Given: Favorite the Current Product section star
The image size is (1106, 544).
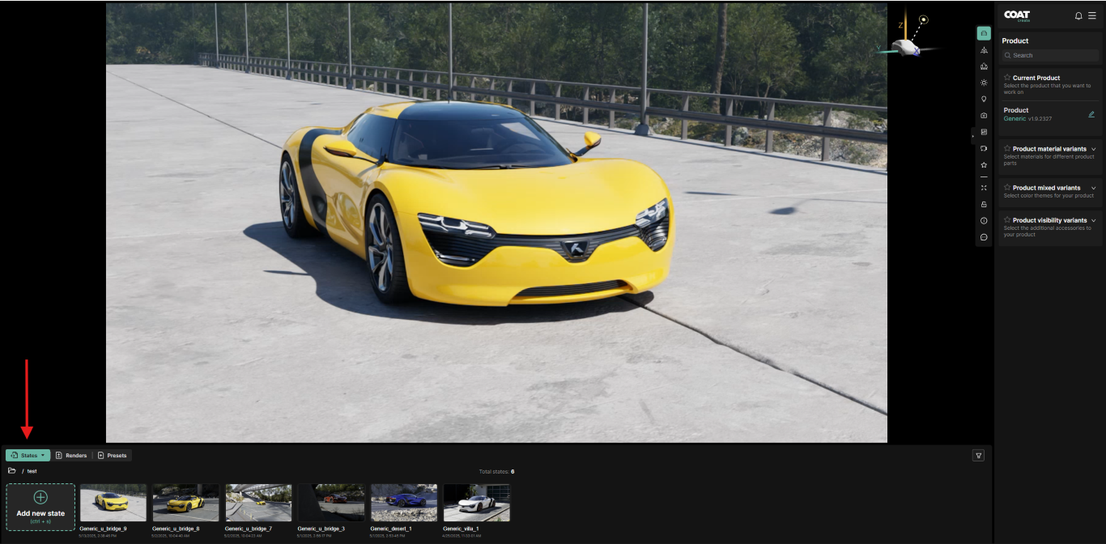Looking at the screenshot, I should (1007, 78).
